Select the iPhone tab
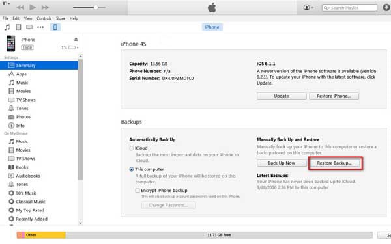Screen dimensions: 391x244 point(212,27)
